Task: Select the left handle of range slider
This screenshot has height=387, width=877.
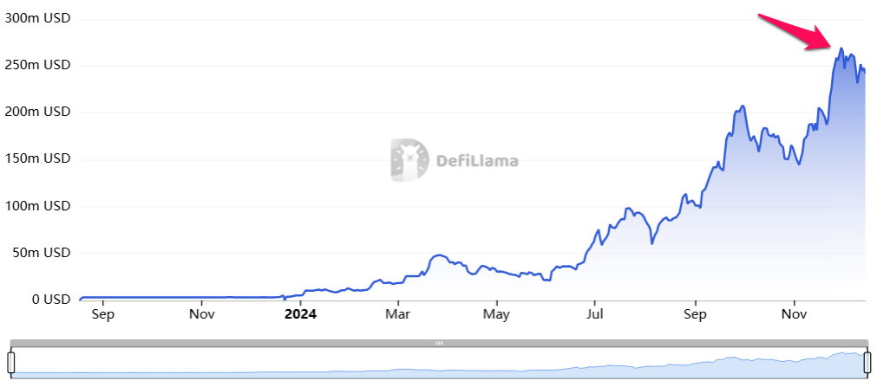Action: click(10, 363)
